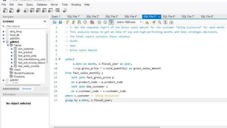Viewport: 227px width, 128px height.
Task: Click the Filter objects search field
Action: pos(27,26)
